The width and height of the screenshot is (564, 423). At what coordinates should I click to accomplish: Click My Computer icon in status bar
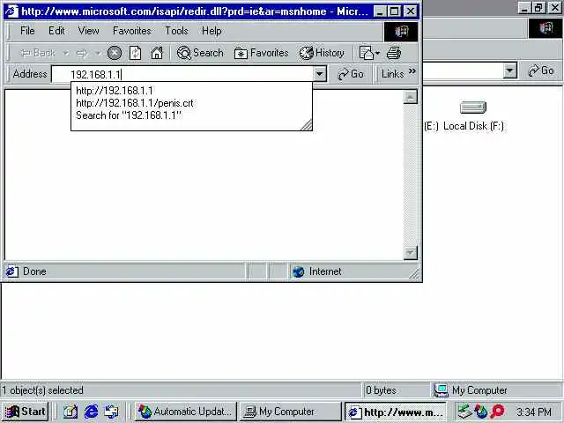point(441,390)
